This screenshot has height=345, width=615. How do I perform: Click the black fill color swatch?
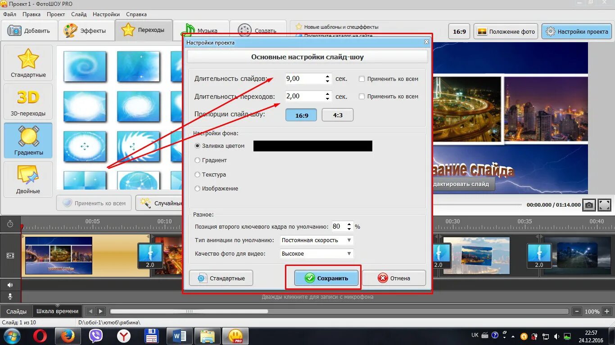click(x=312, y=146)
